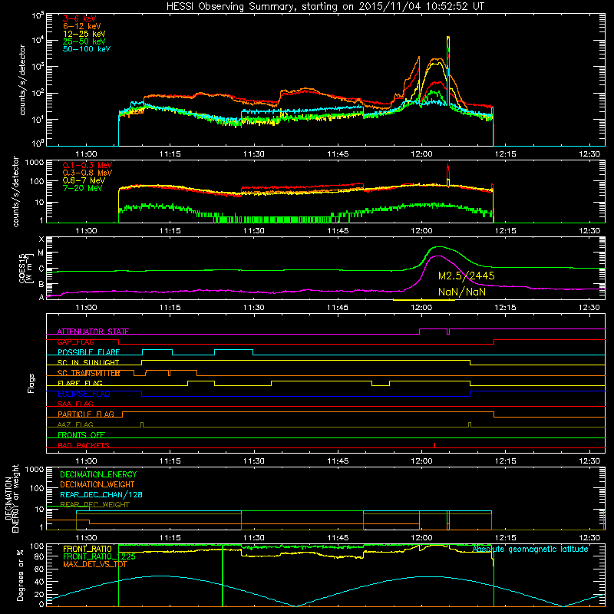Click the 11:30 tick label under GOES plot
The width and height of the screenshot is (614, 614).
point(254,308)
